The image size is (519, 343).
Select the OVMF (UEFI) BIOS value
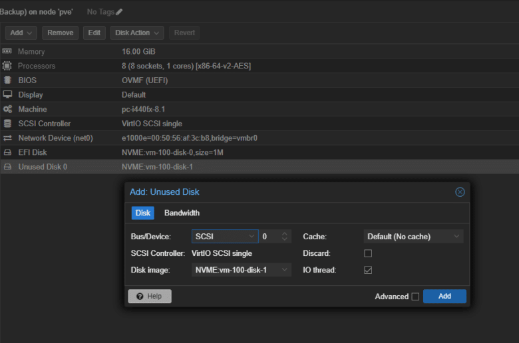coord(144,80)
